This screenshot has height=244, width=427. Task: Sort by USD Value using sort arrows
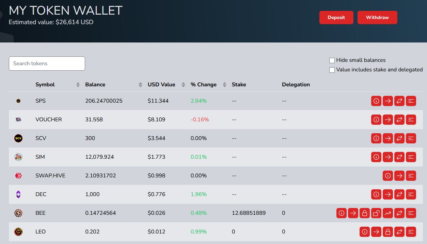click(x=184, y=85)
